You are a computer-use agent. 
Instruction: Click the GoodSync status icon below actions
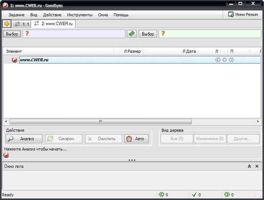[6, 155]
